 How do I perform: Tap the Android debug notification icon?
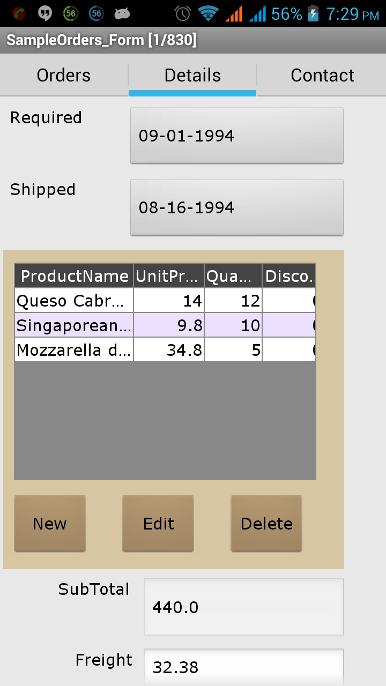pyautogui.click(x=122, y=13)
